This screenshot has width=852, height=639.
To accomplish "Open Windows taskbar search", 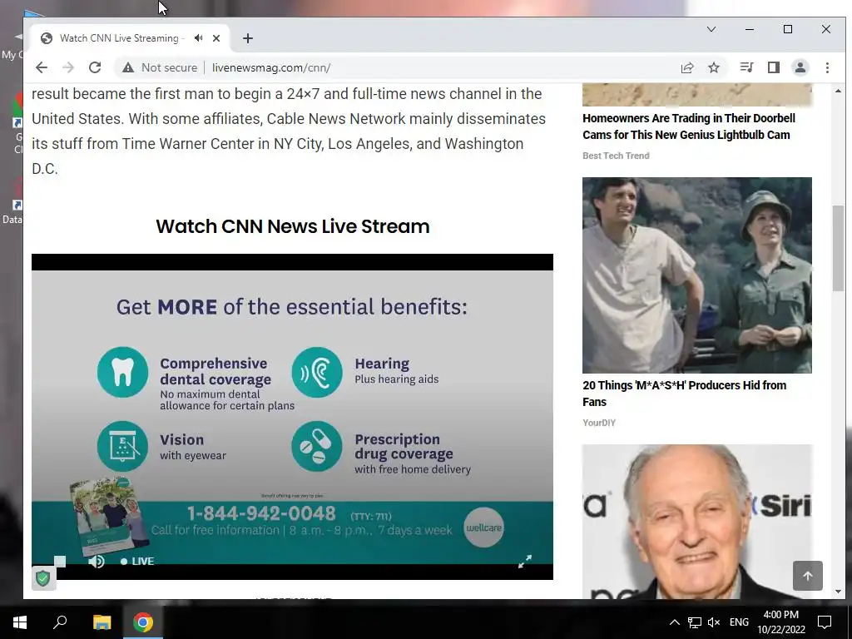I will click(x=60, y=622).
